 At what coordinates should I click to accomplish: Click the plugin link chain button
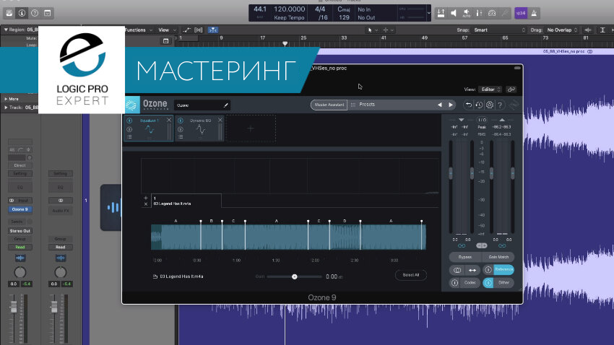[511, 89]
